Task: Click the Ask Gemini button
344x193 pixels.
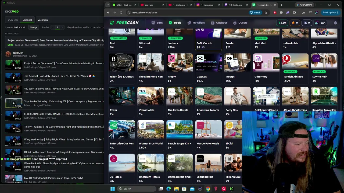Action: pos(304,5)
